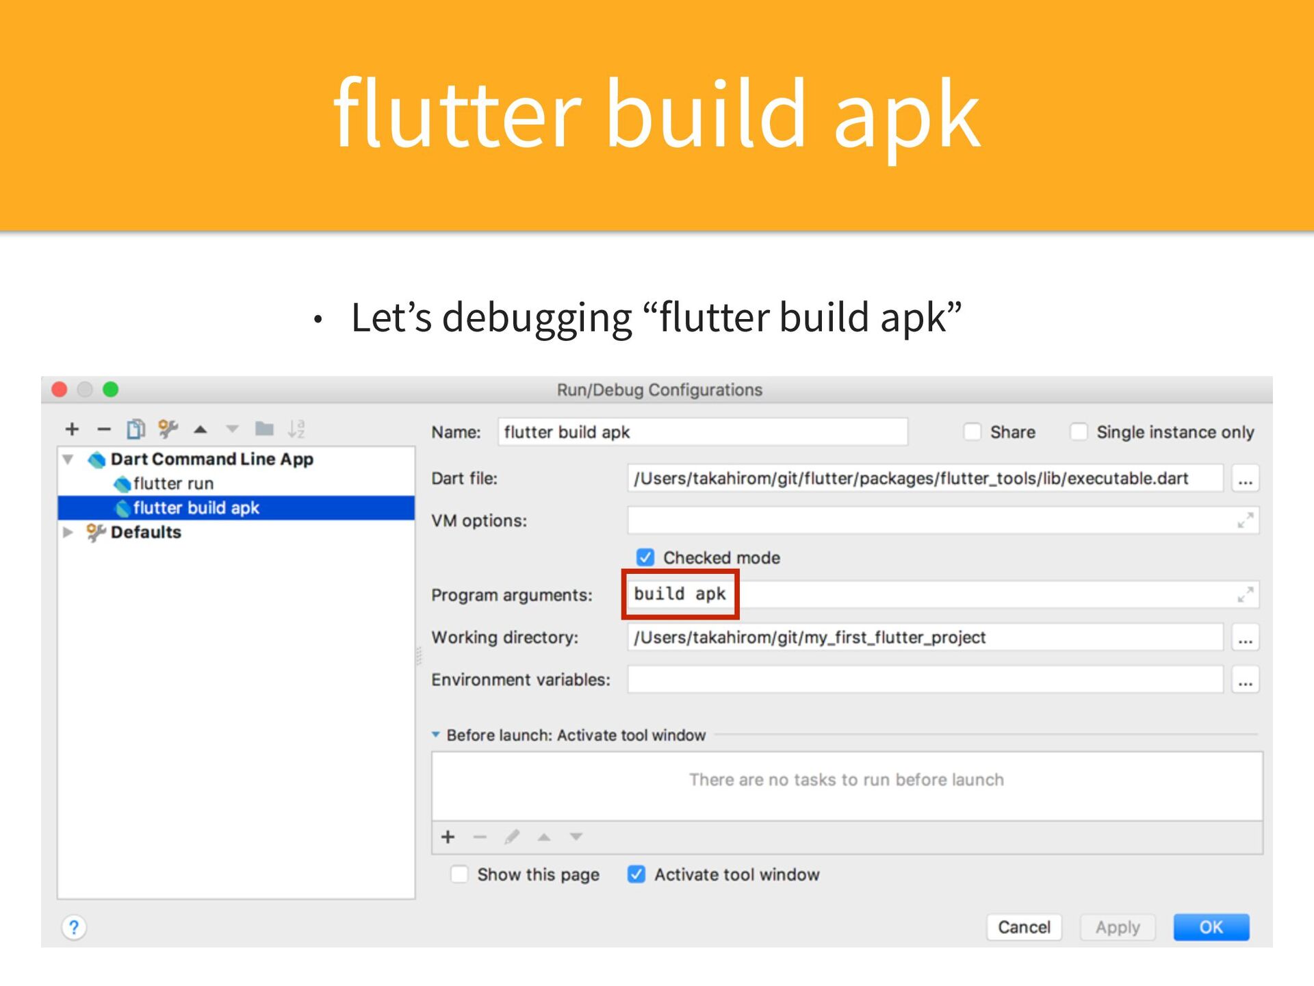The height and width of the screenshot is (986, 1314).
Task: Uncheck the Checked mode checkbox
Action: point(645,557)
